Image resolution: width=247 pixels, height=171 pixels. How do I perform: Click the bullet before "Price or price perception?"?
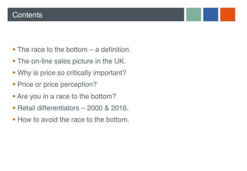pos(14,84)
